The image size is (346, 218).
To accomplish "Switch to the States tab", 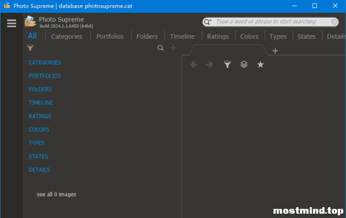I will (x=307, y=36).
